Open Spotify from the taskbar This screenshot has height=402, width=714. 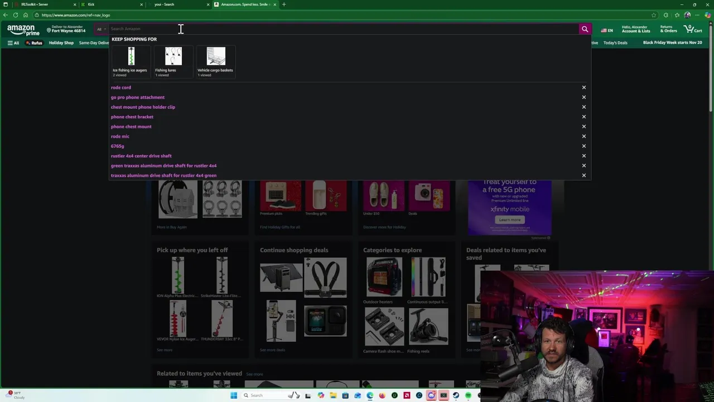[x=468, y=395]
